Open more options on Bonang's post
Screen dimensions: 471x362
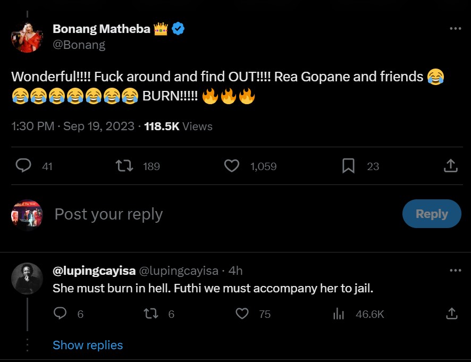[x=455, y=29]
